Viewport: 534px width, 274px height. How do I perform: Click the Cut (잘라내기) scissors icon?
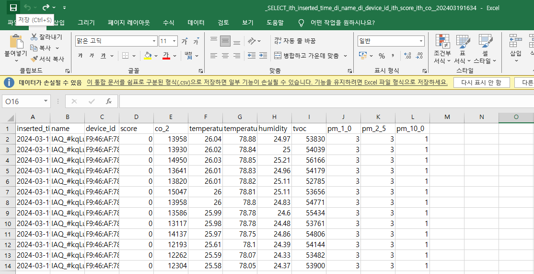click(x=34, y=37)
